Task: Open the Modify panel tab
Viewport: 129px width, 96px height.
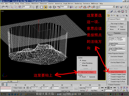Action: tap(112, 12)
